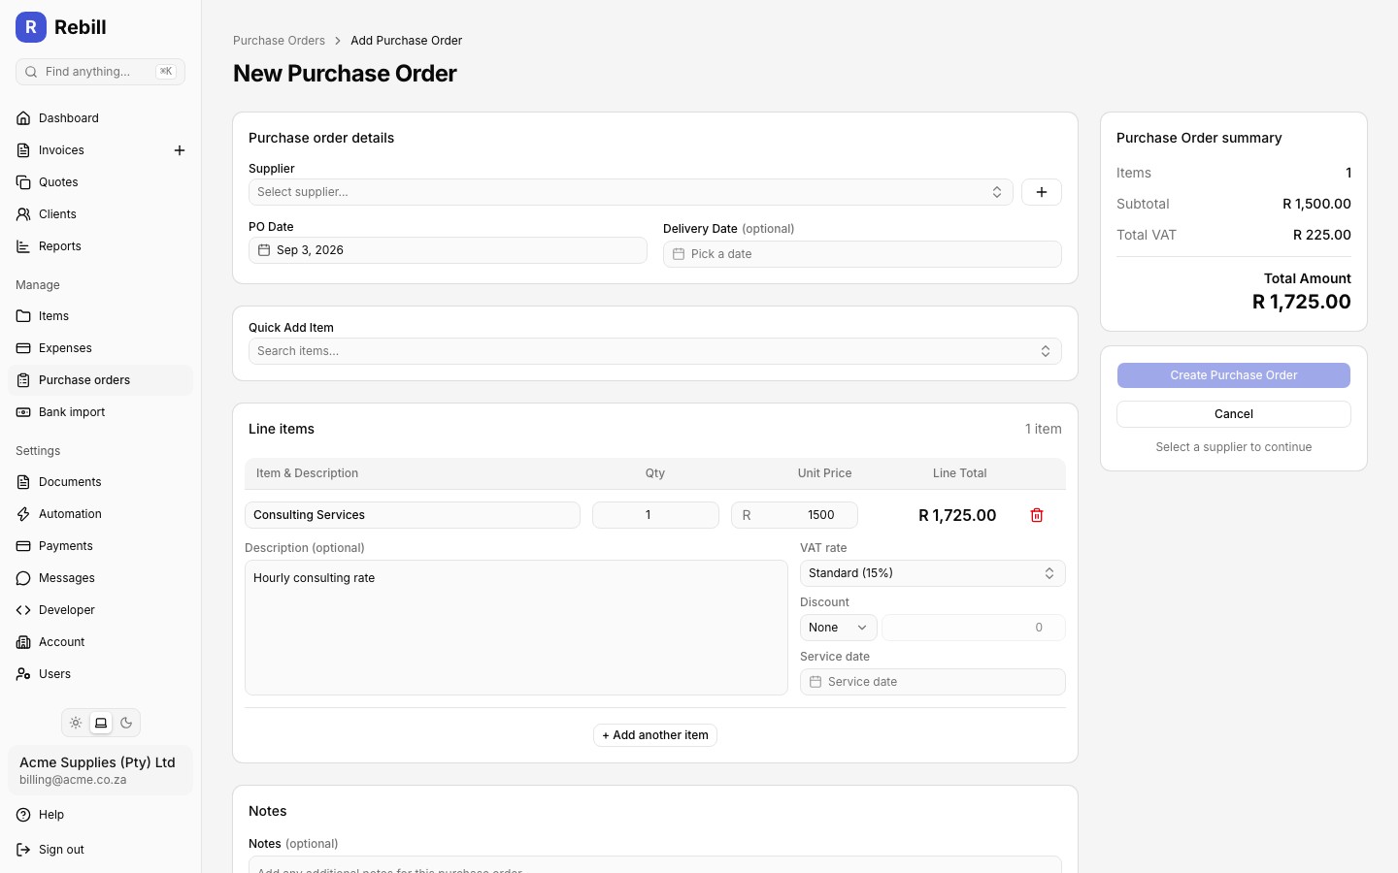
Task: Click the Bank import icon
Action: (x=23, y=412)
